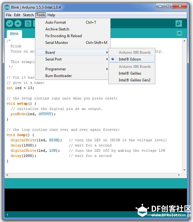Maximize the Arduino window
The image size is (193, 222).
click(x=168, y=6)
